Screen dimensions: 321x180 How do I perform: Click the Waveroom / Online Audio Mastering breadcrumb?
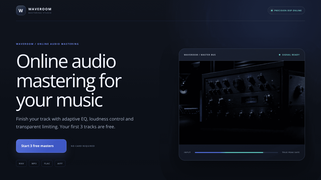coord(47,44)
